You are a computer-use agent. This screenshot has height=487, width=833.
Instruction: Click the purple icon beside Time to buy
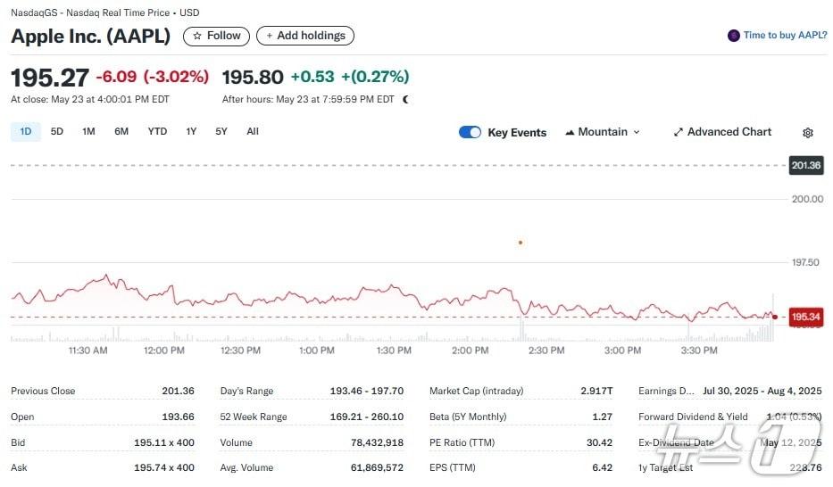pyautogui.click(x=734, y=36)
